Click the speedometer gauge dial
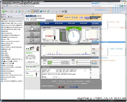 (x=74, y=36)
